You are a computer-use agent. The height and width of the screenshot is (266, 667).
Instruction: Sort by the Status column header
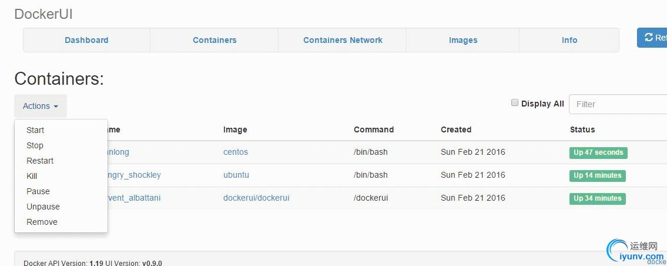click(x=582, y=129)
